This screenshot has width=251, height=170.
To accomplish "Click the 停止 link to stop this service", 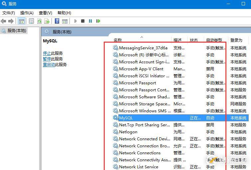I will [x=47, y=53].
